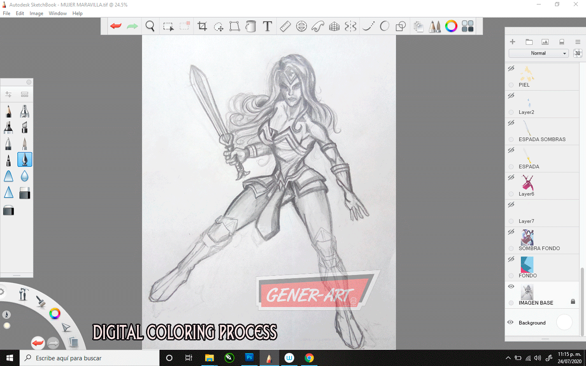Open the Brush Library pencils icon
The height and width of the screenshot is (366, 586).
tap(435, 26)
